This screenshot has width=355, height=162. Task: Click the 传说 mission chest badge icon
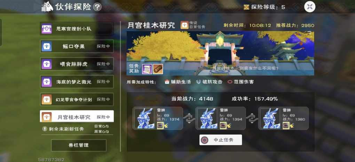[x=184, y=25]
